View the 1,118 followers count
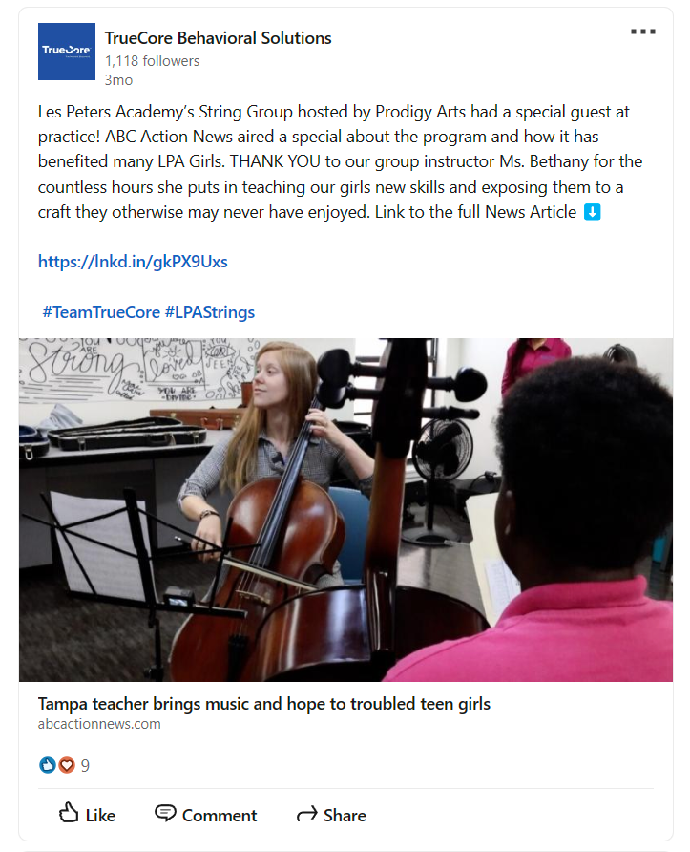Screen dimensions: 690x852 (x=152, y=61)
